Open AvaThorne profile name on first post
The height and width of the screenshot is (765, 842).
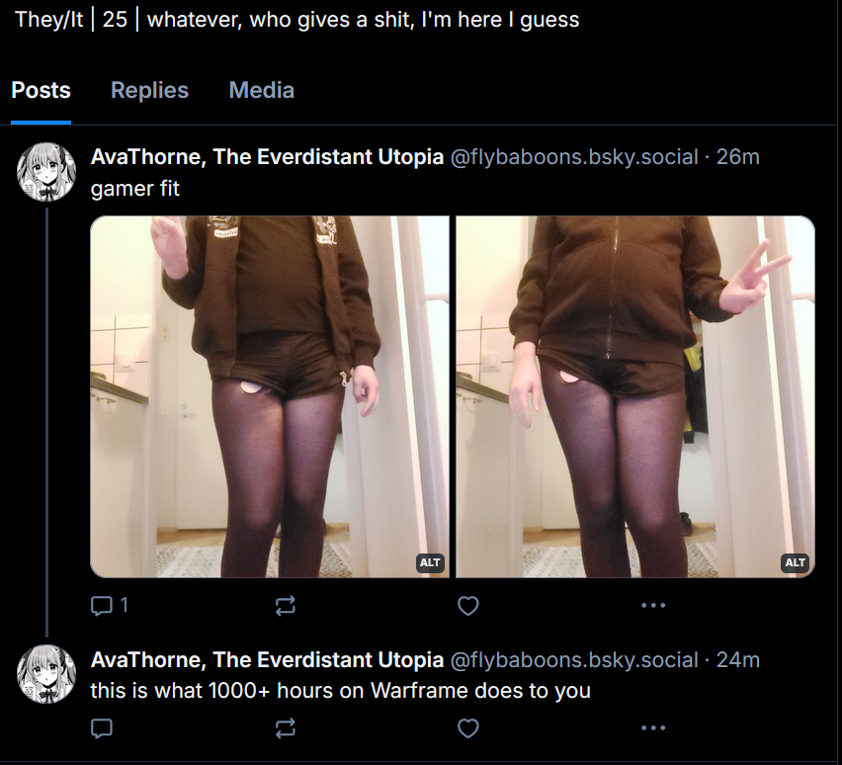click(x=267, y=157)
